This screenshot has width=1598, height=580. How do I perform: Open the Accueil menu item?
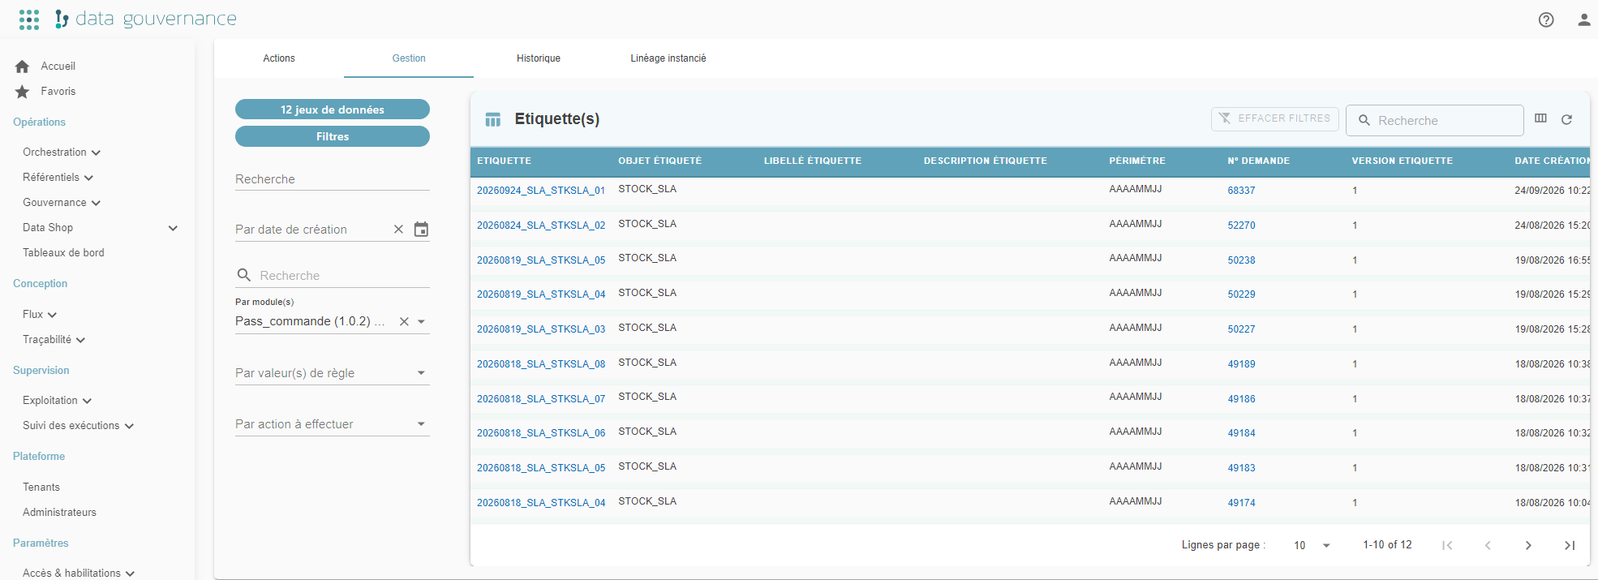(58, 67)
